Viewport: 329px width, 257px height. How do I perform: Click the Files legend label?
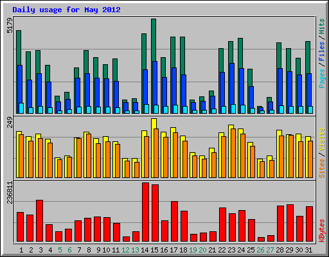point(322,51)
